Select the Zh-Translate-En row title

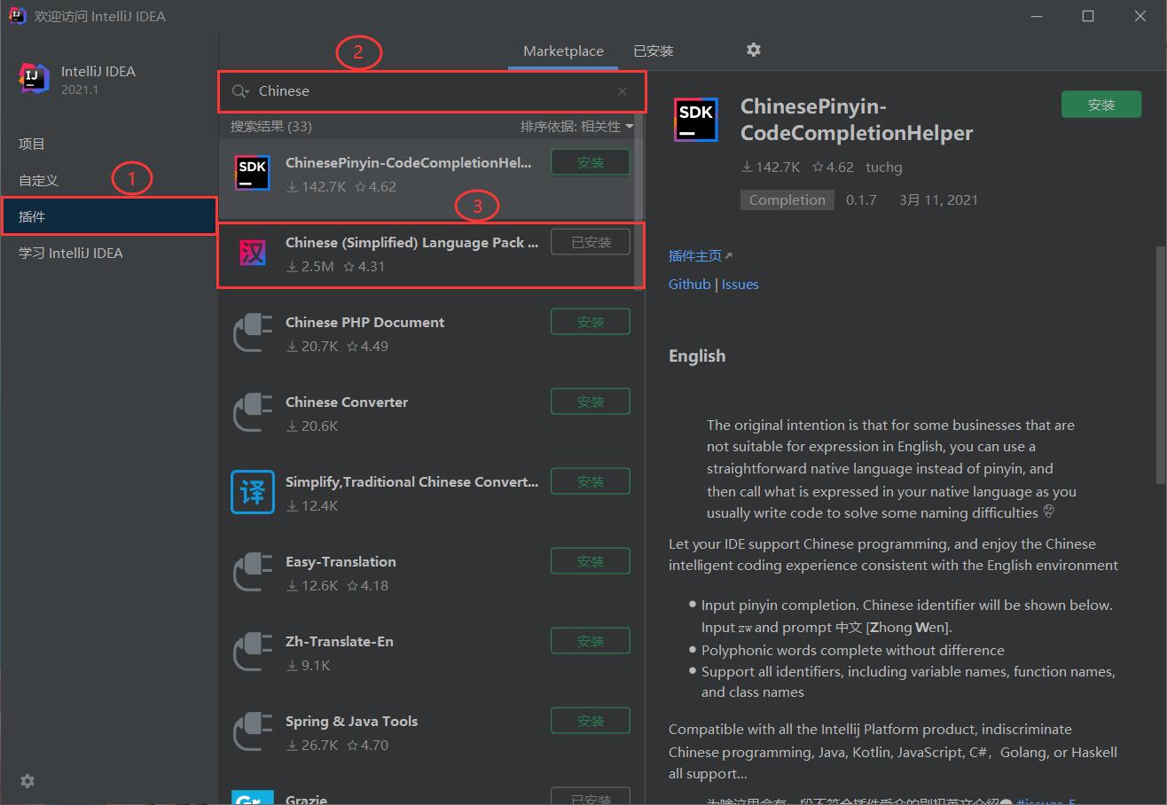[x=340, y=641]
